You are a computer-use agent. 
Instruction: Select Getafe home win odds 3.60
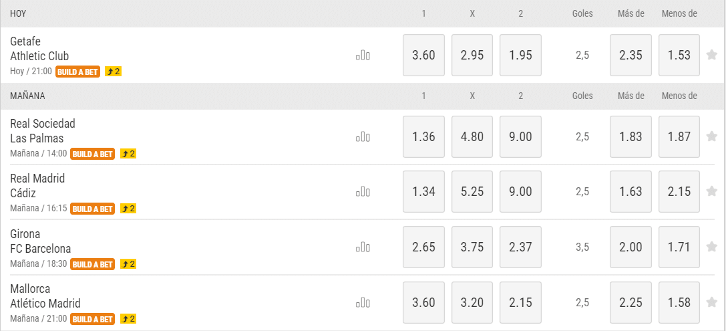pyautogui.click(x=423, y=56)
